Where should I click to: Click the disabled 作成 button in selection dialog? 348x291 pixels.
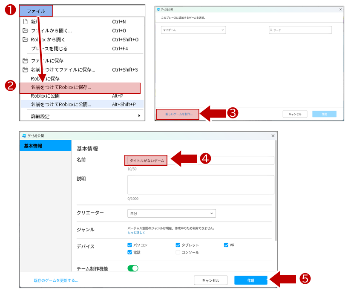click(324, 114)
